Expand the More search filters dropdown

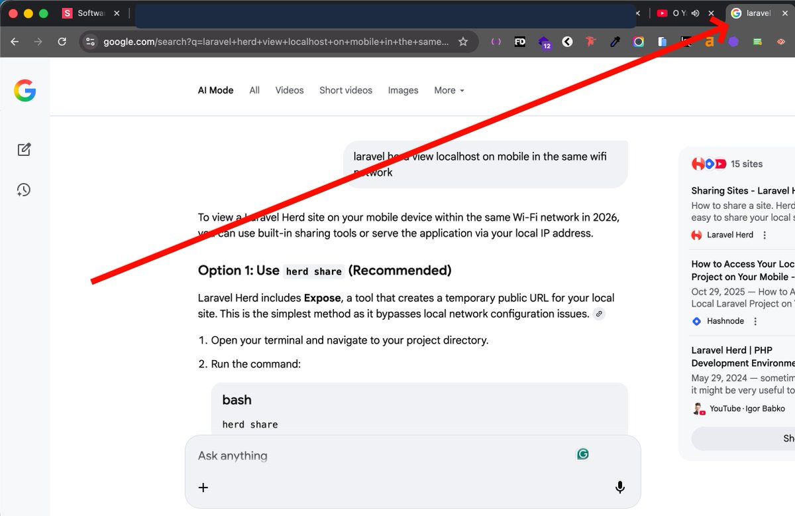point(449,90)
